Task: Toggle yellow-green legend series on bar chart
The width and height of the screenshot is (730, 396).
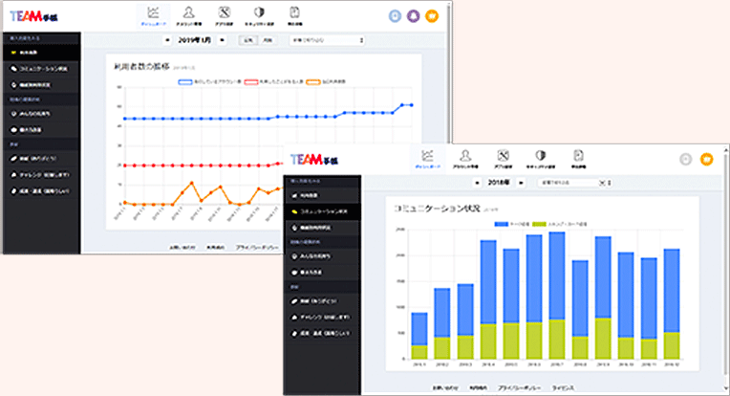Action: click(560, 225)
